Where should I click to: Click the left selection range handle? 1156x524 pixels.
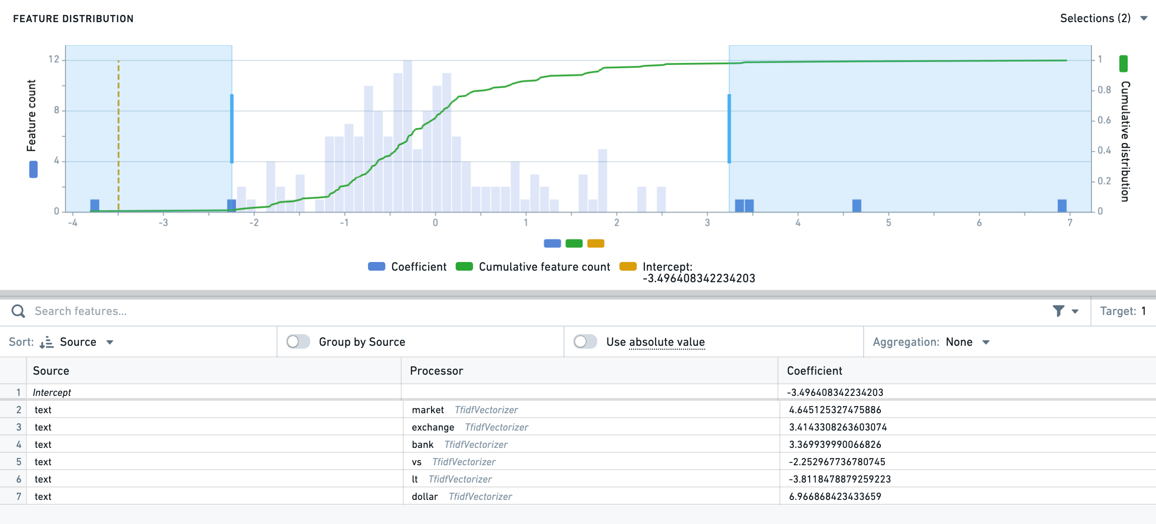pos(232,129)
